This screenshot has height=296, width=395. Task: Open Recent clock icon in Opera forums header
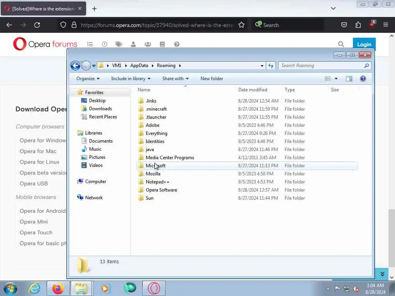(104, 44)
